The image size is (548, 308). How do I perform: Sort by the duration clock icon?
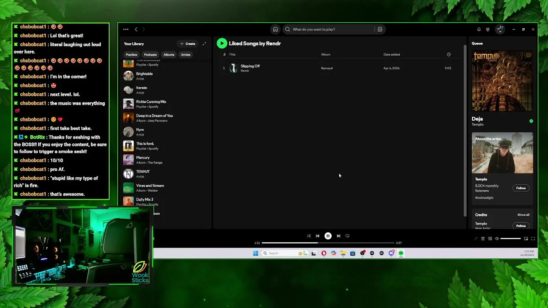(x=449, y=54)
